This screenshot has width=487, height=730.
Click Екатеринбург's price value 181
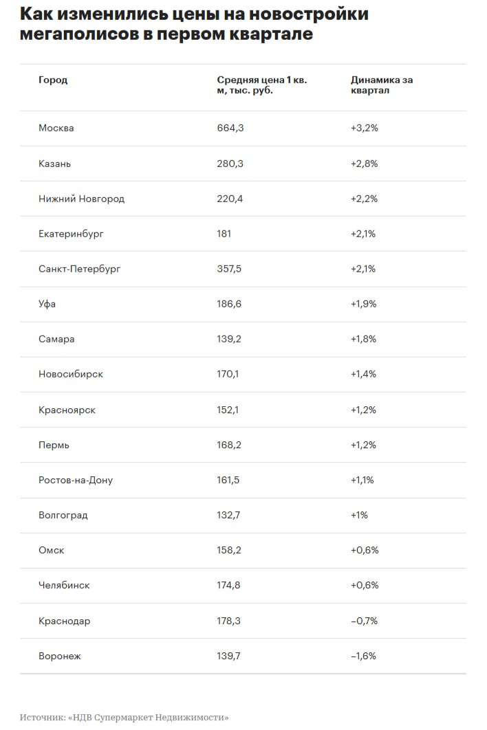[x=224, y=234]
